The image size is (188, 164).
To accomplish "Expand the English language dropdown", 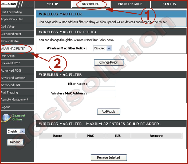I will 16,131.
